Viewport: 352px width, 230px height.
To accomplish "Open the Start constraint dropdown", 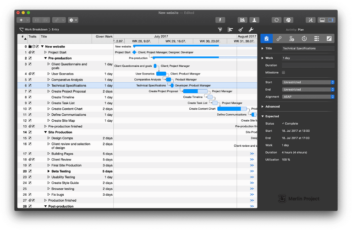I will [308, 82].
